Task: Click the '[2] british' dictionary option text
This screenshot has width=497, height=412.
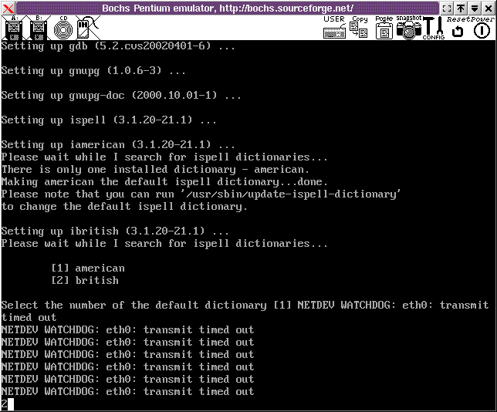Action: [85, 280]
